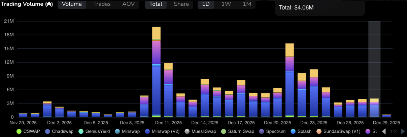The image size is (407, 137).
Task: Select the Volume tab
Action: coord(72,4)
